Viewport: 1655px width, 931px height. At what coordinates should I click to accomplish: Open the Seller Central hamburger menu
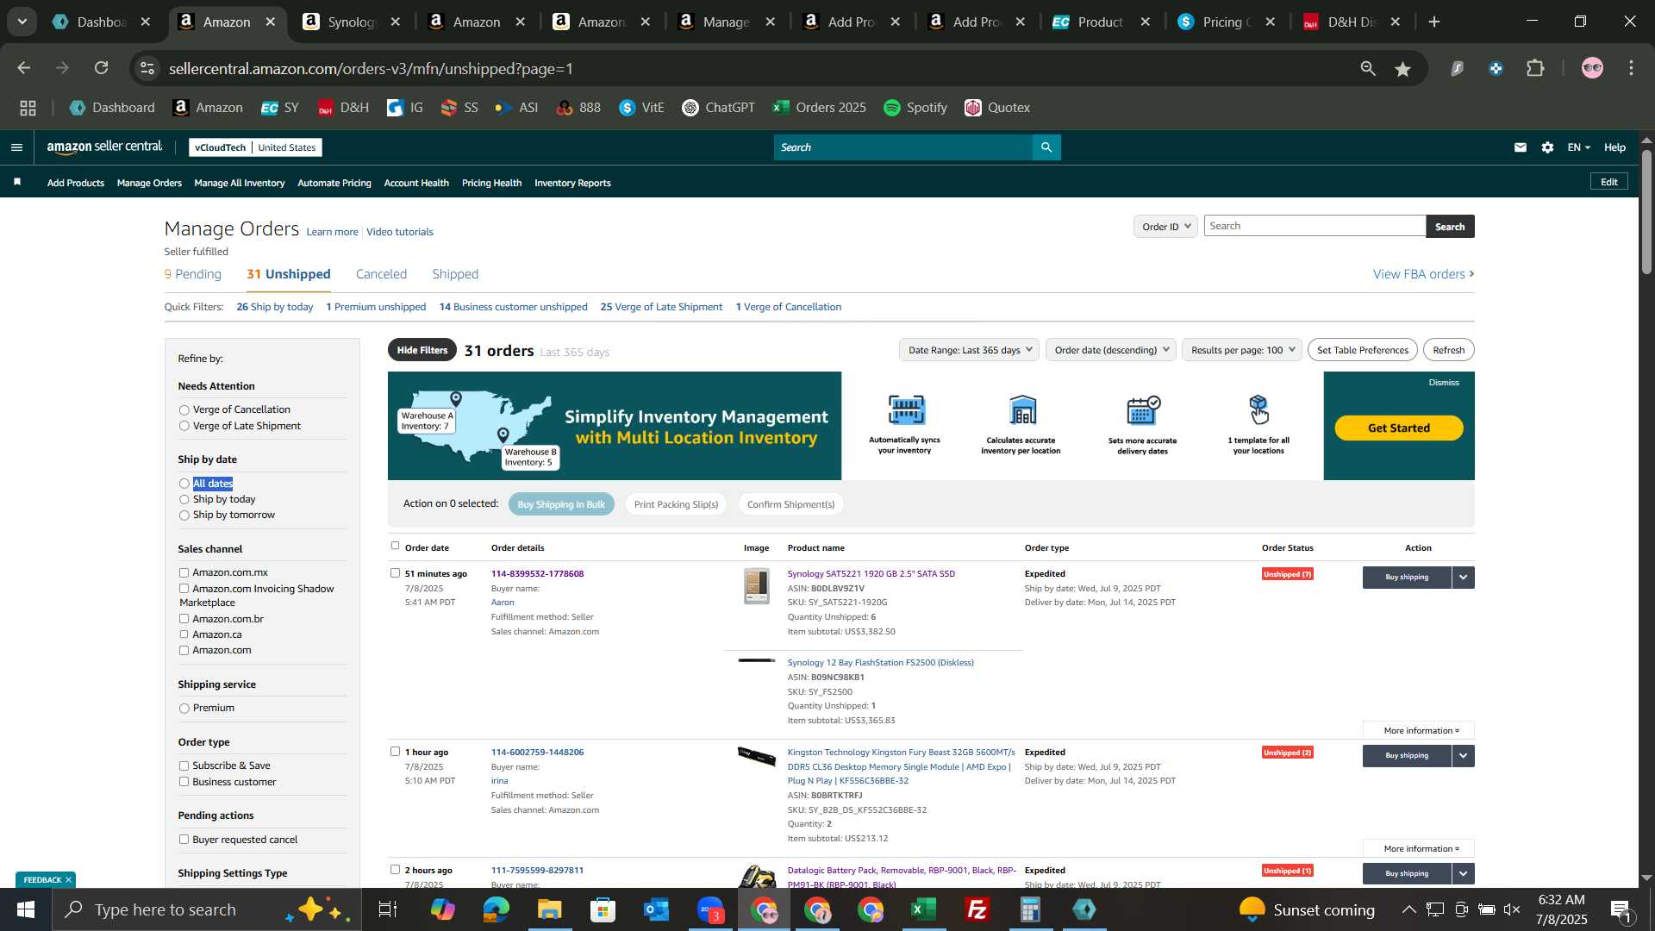[16, 147]
